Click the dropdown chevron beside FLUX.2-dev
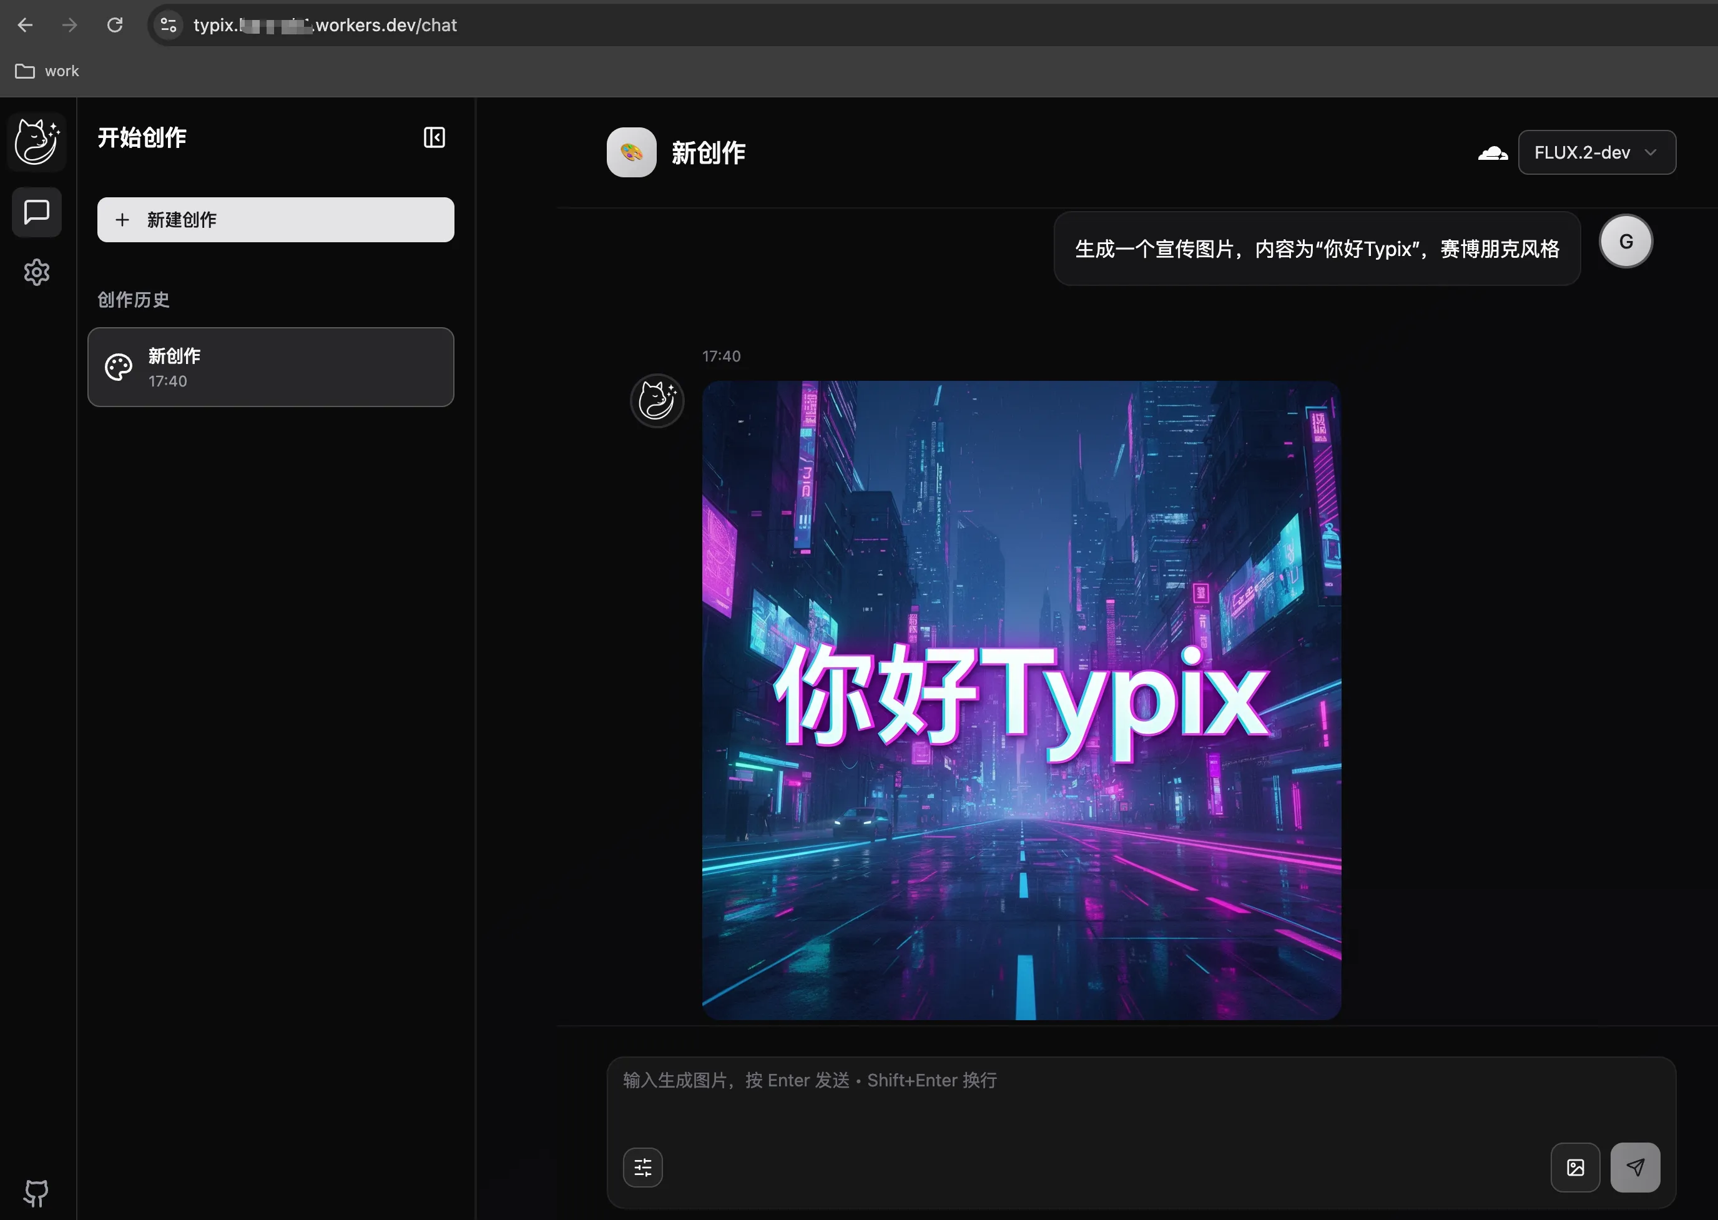 [x=1651, y=152]
